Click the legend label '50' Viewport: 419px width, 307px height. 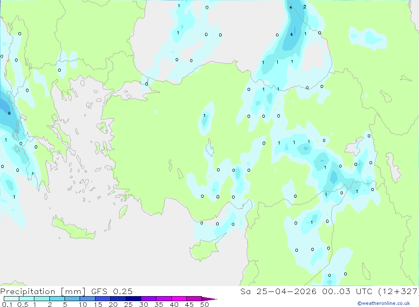click(x=204, y=304)
